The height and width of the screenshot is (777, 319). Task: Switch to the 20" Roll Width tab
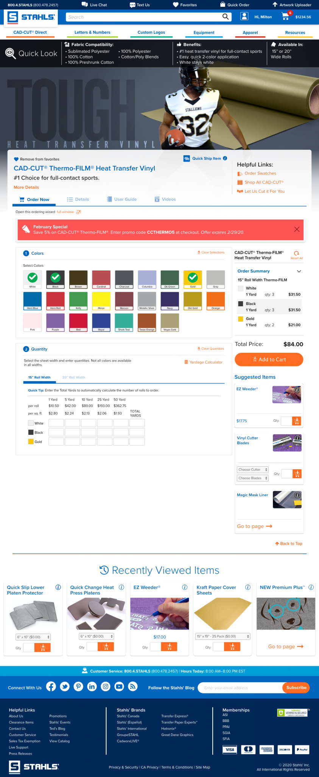coord(74,377)
